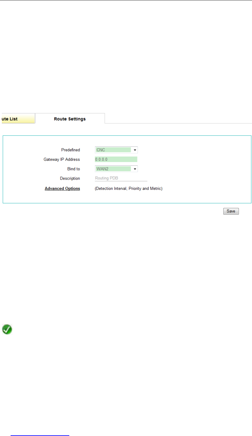Click the Gateway IP Address field
Image resolution: width=252 pixels, height=436 pixels.
116,159
